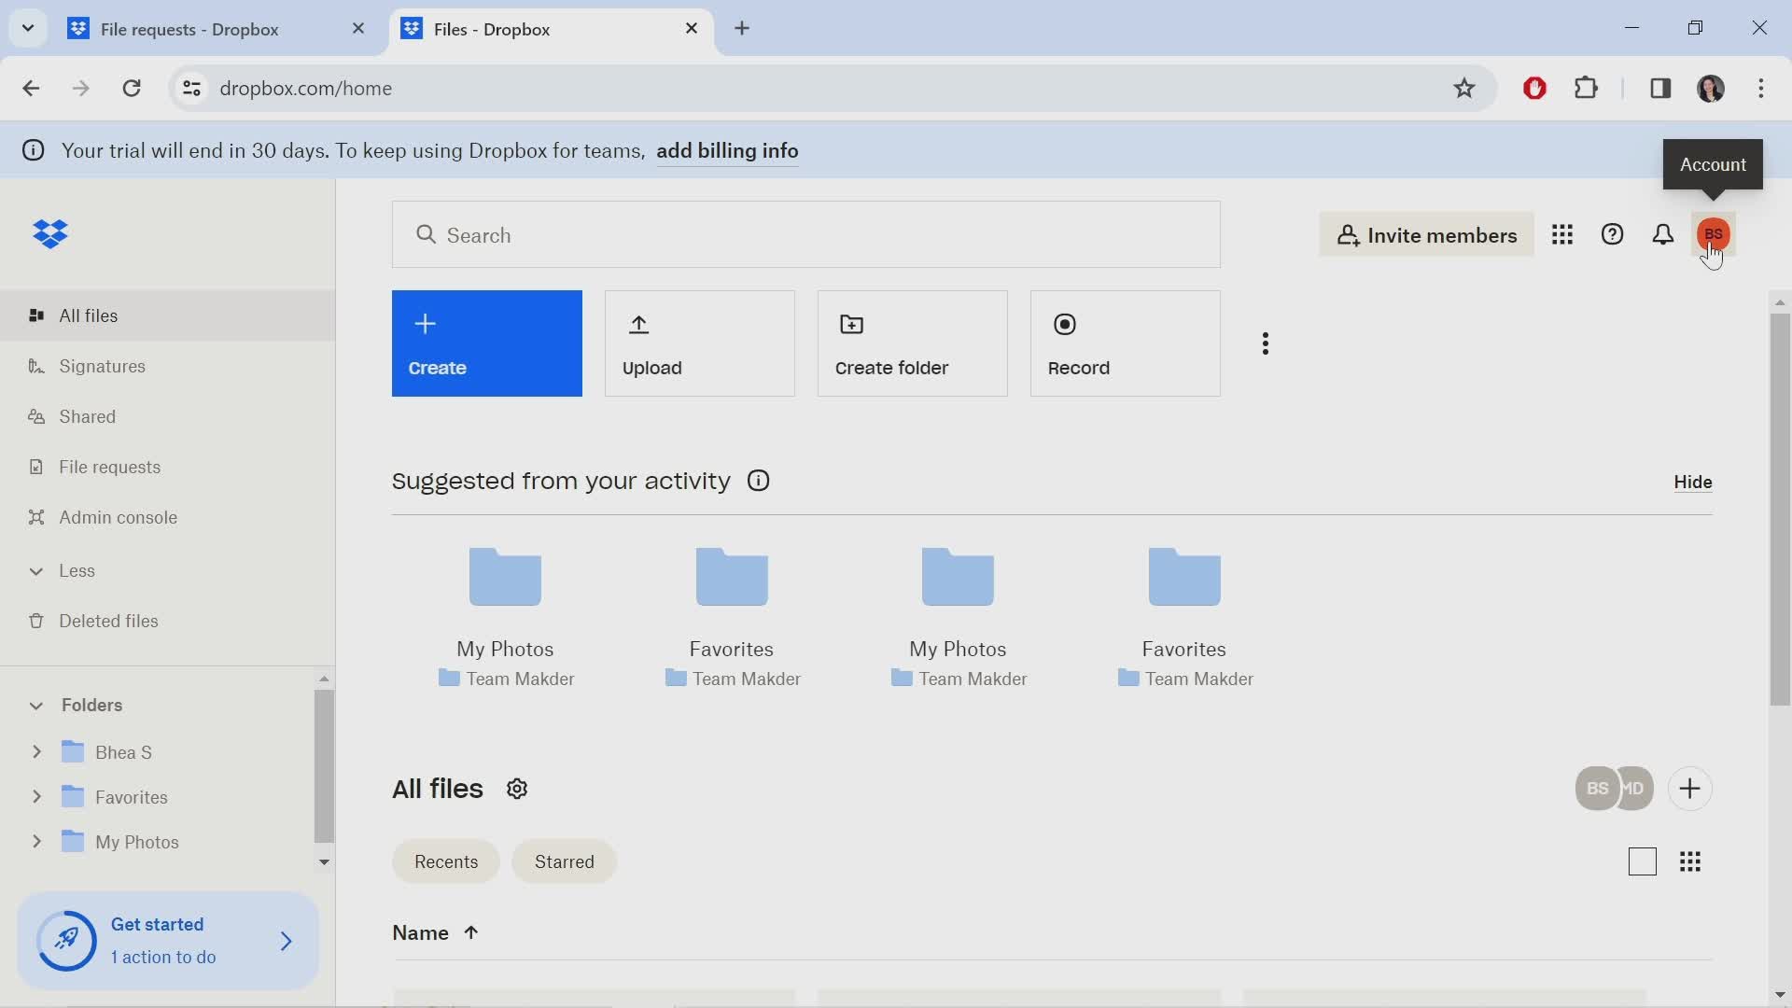The height and width of the screenshot is (1008, 1792).
Task: Open the notifications bell icon
Action: click(x=1662, y=234)
